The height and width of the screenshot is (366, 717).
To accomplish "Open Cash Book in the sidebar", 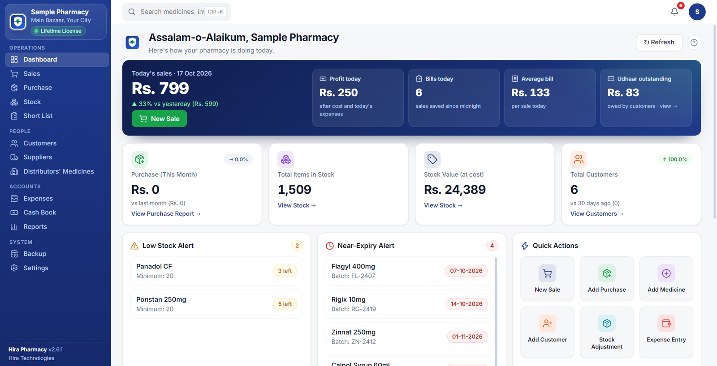I will point(57,213).
